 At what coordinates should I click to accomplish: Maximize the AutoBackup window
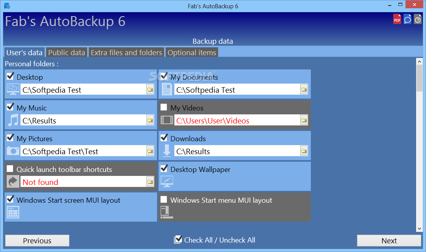click(x=400, y=5)
